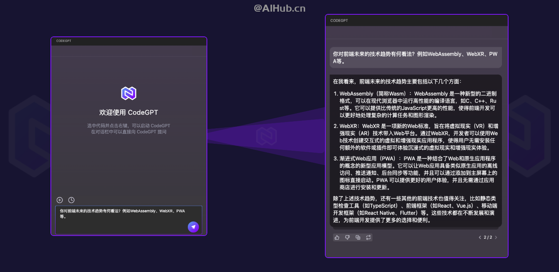This screenshot has height=272, width=559.
Task: Click the '在我看来' intro sentence of the answer
Action: point(397,82)
